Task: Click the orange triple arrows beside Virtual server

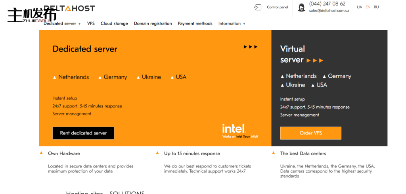Action: pyautogui.click(x=315, y=60)
